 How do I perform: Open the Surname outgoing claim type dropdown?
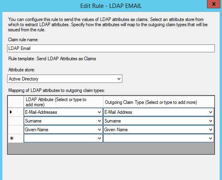pyautogui.click(x=210, y=121)
